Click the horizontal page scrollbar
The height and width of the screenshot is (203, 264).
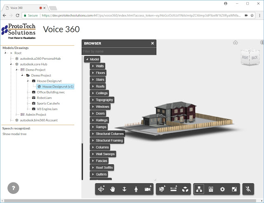point(130,201)
